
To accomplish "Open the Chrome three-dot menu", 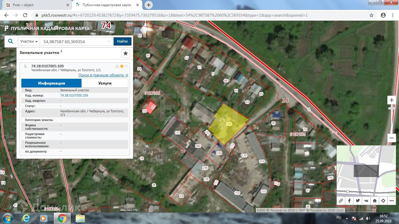I will pos(393,15).
